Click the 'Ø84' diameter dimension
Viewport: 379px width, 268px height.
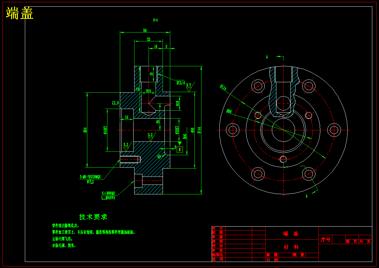tap(85, 130)
